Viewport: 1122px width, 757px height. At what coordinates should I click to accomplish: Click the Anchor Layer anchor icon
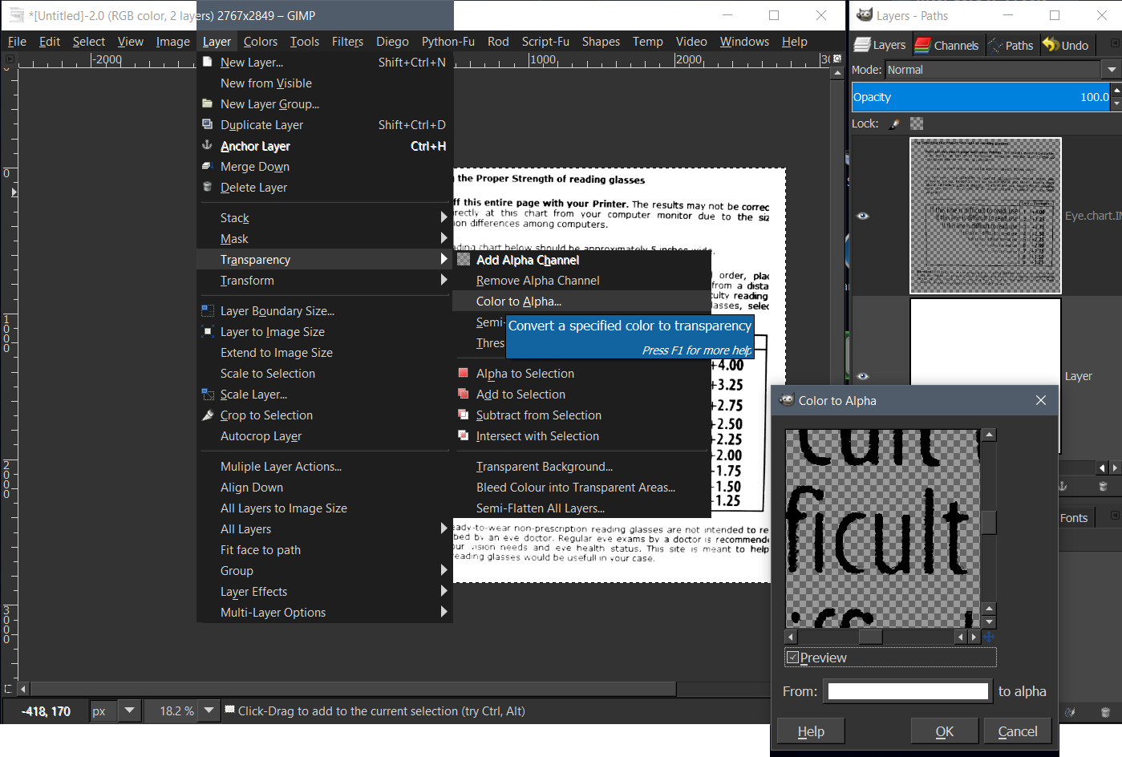207,145
